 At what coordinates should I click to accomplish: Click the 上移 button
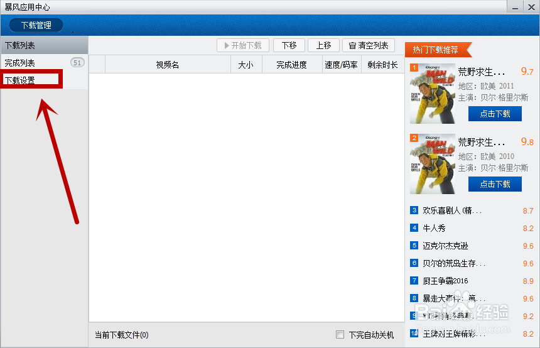pos(324,45)
